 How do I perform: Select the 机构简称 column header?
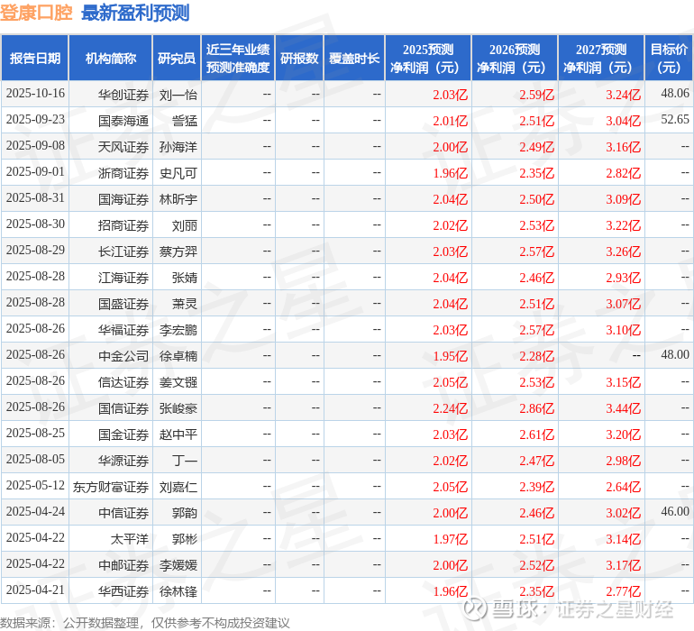click(111, 58)
